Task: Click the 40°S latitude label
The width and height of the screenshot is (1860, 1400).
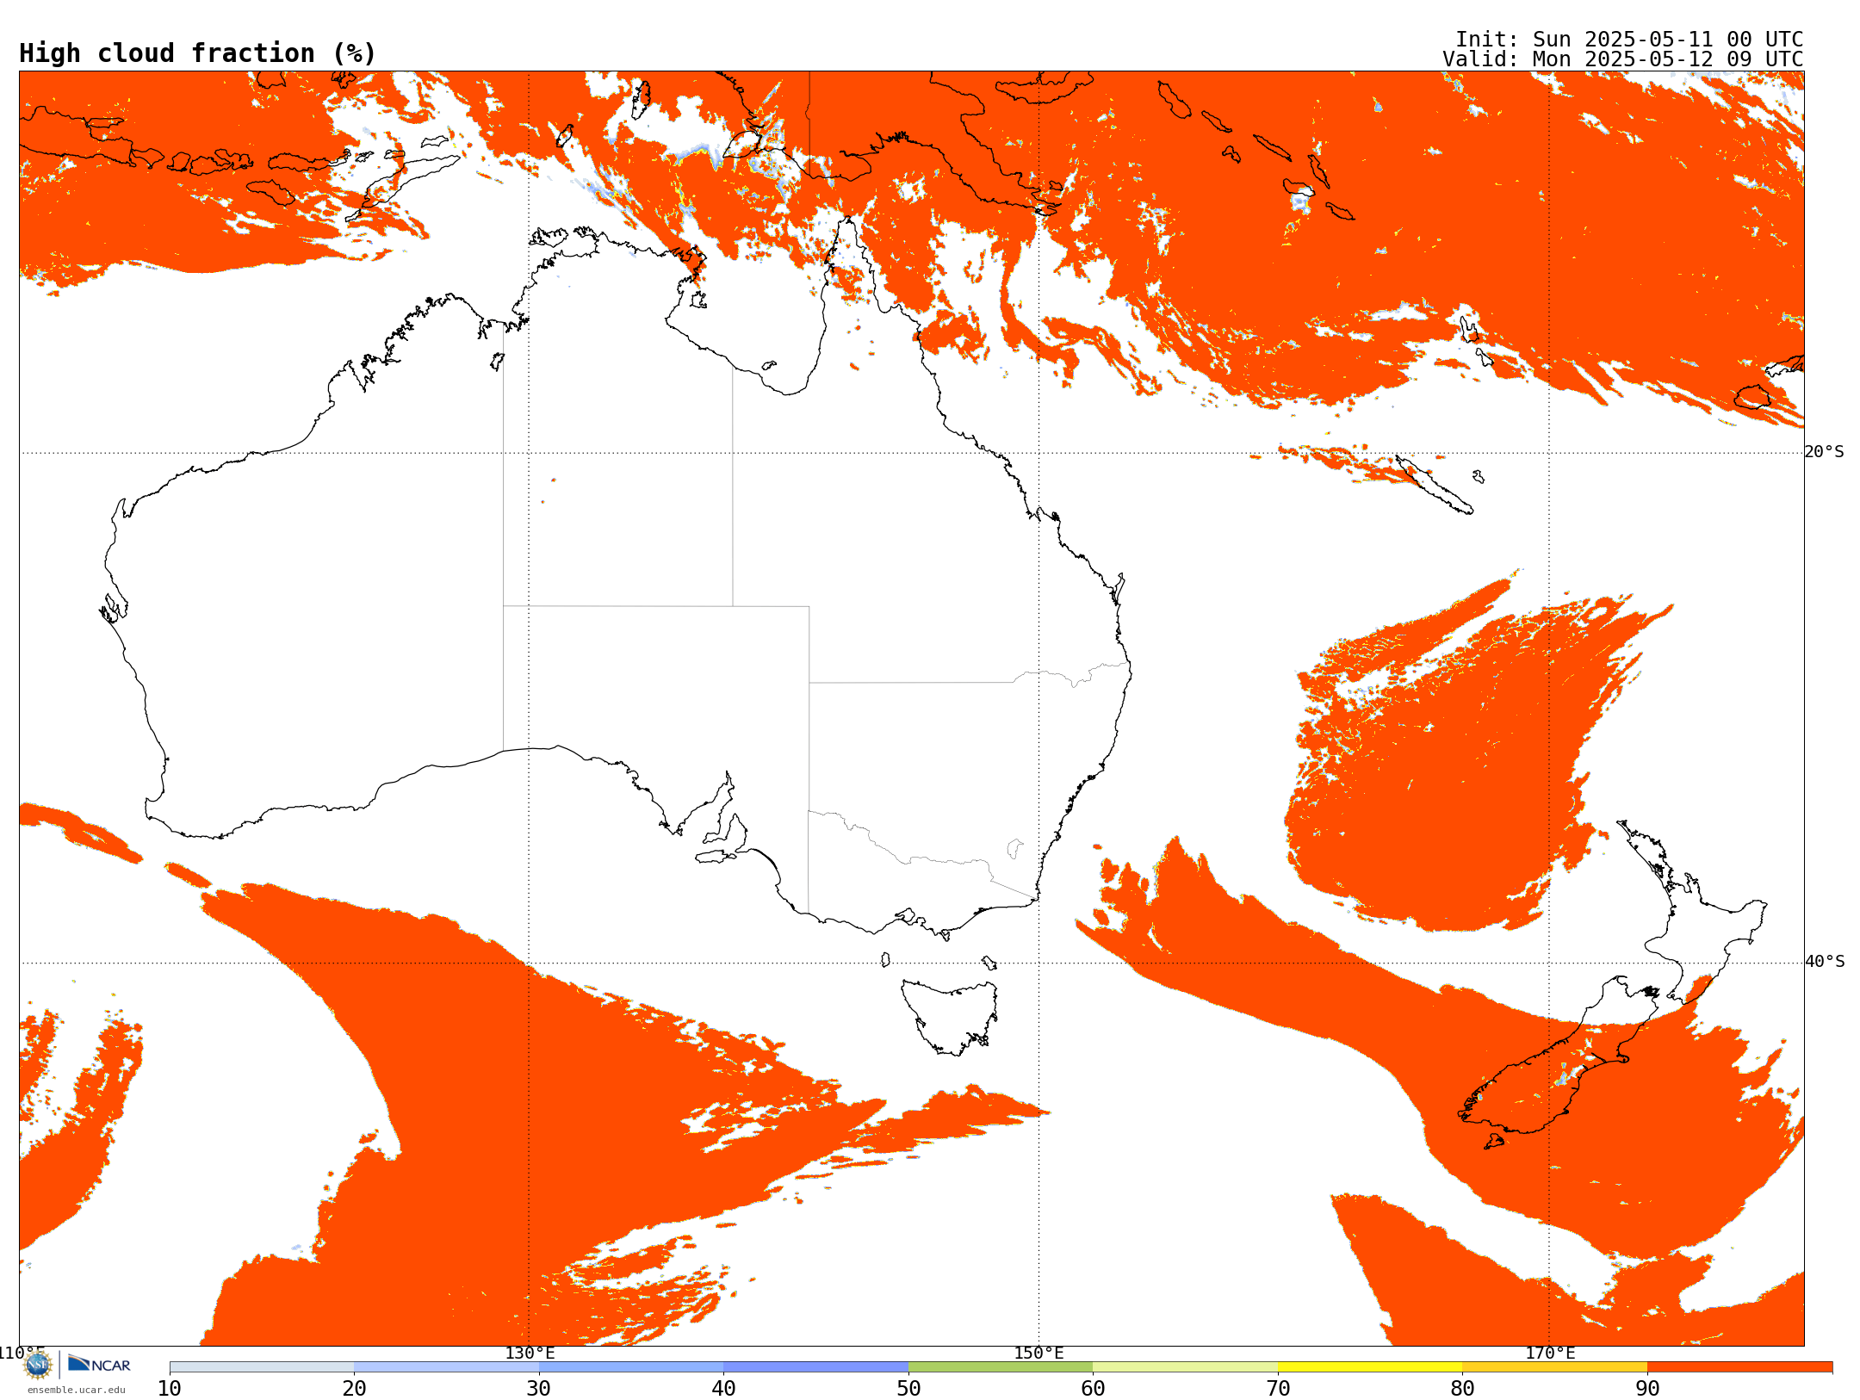Action: (1825, 962)
